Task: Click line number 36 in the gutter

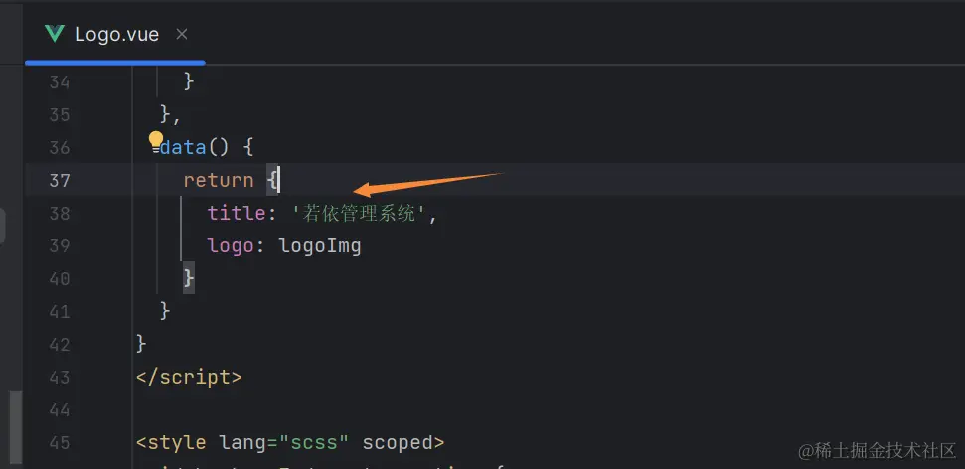Action: tap(59, 148)
